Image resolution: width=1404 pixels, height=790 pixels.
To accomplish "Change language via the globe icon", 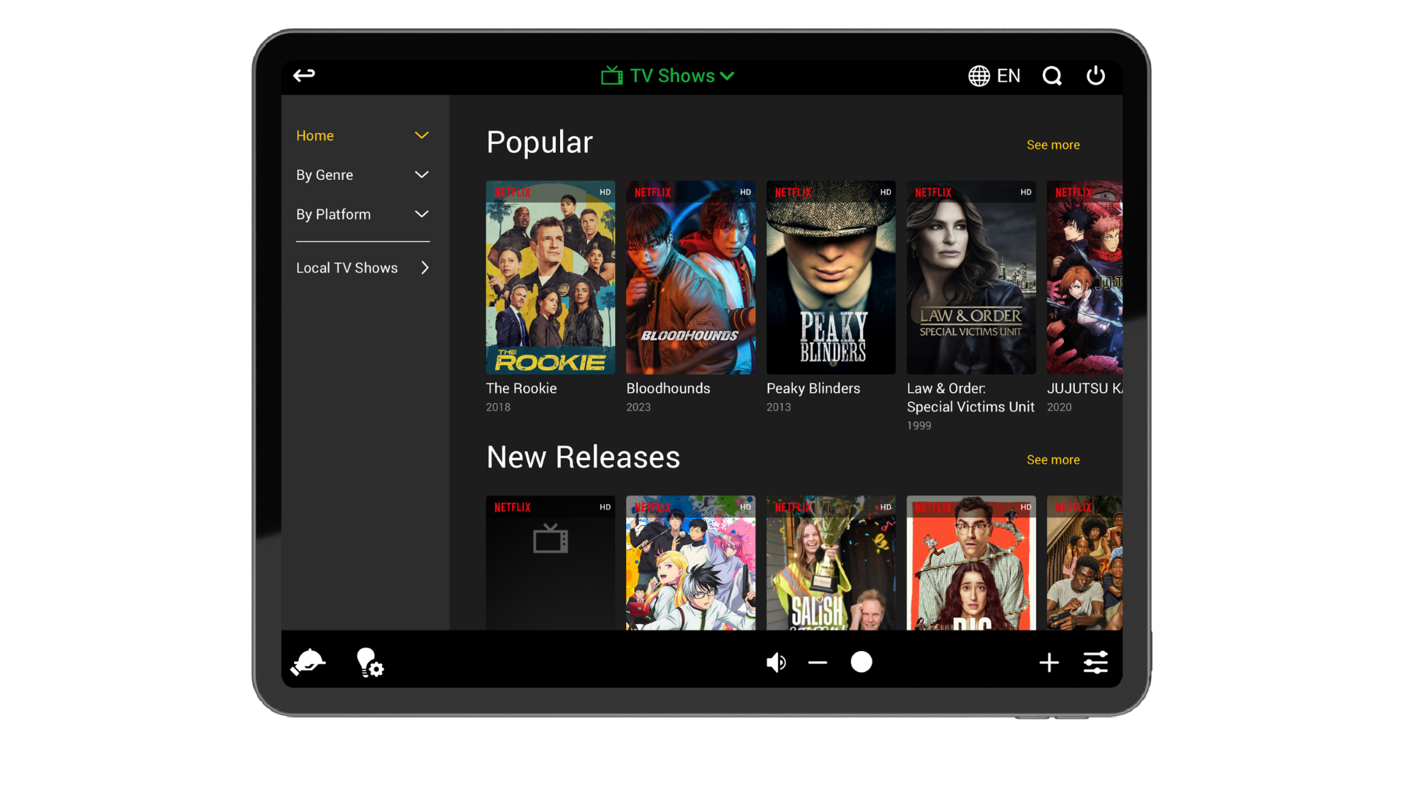I will (x=979, y=75).
